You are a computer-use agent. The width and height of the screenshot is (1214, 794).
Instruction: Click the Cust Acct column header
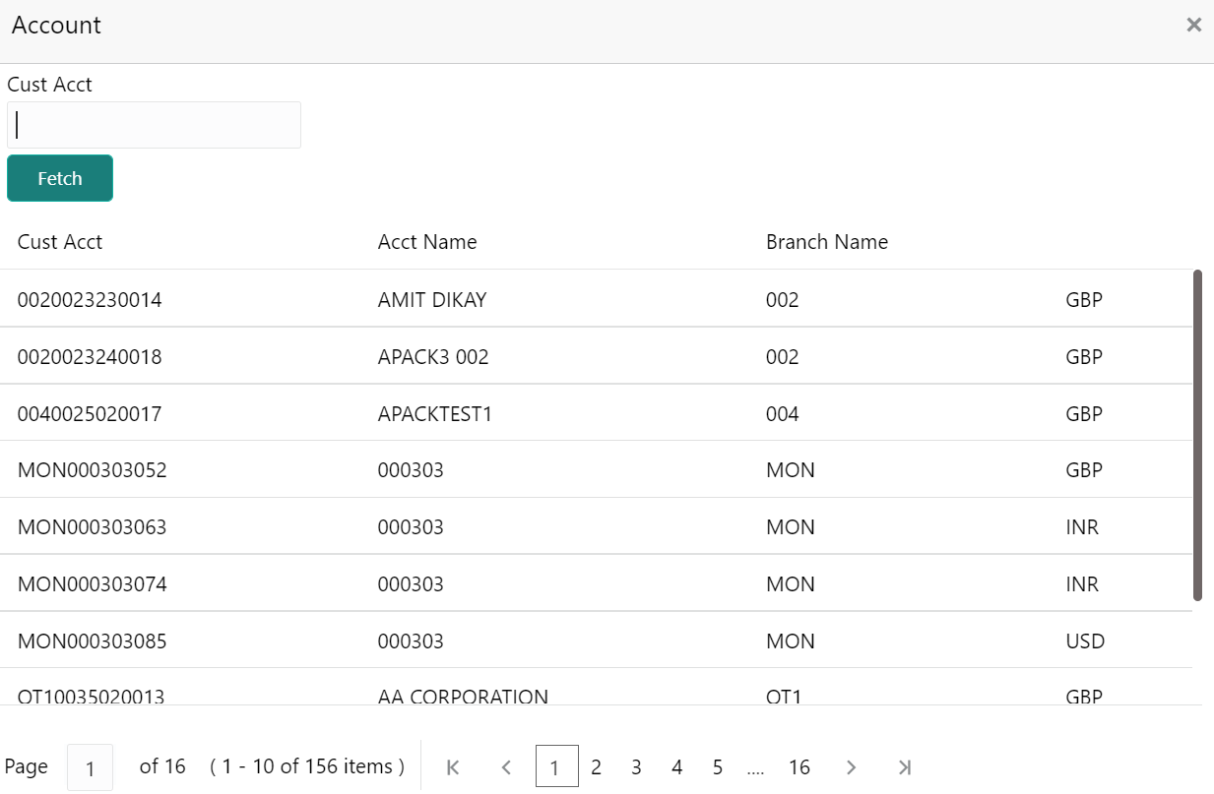coord(60,242)
